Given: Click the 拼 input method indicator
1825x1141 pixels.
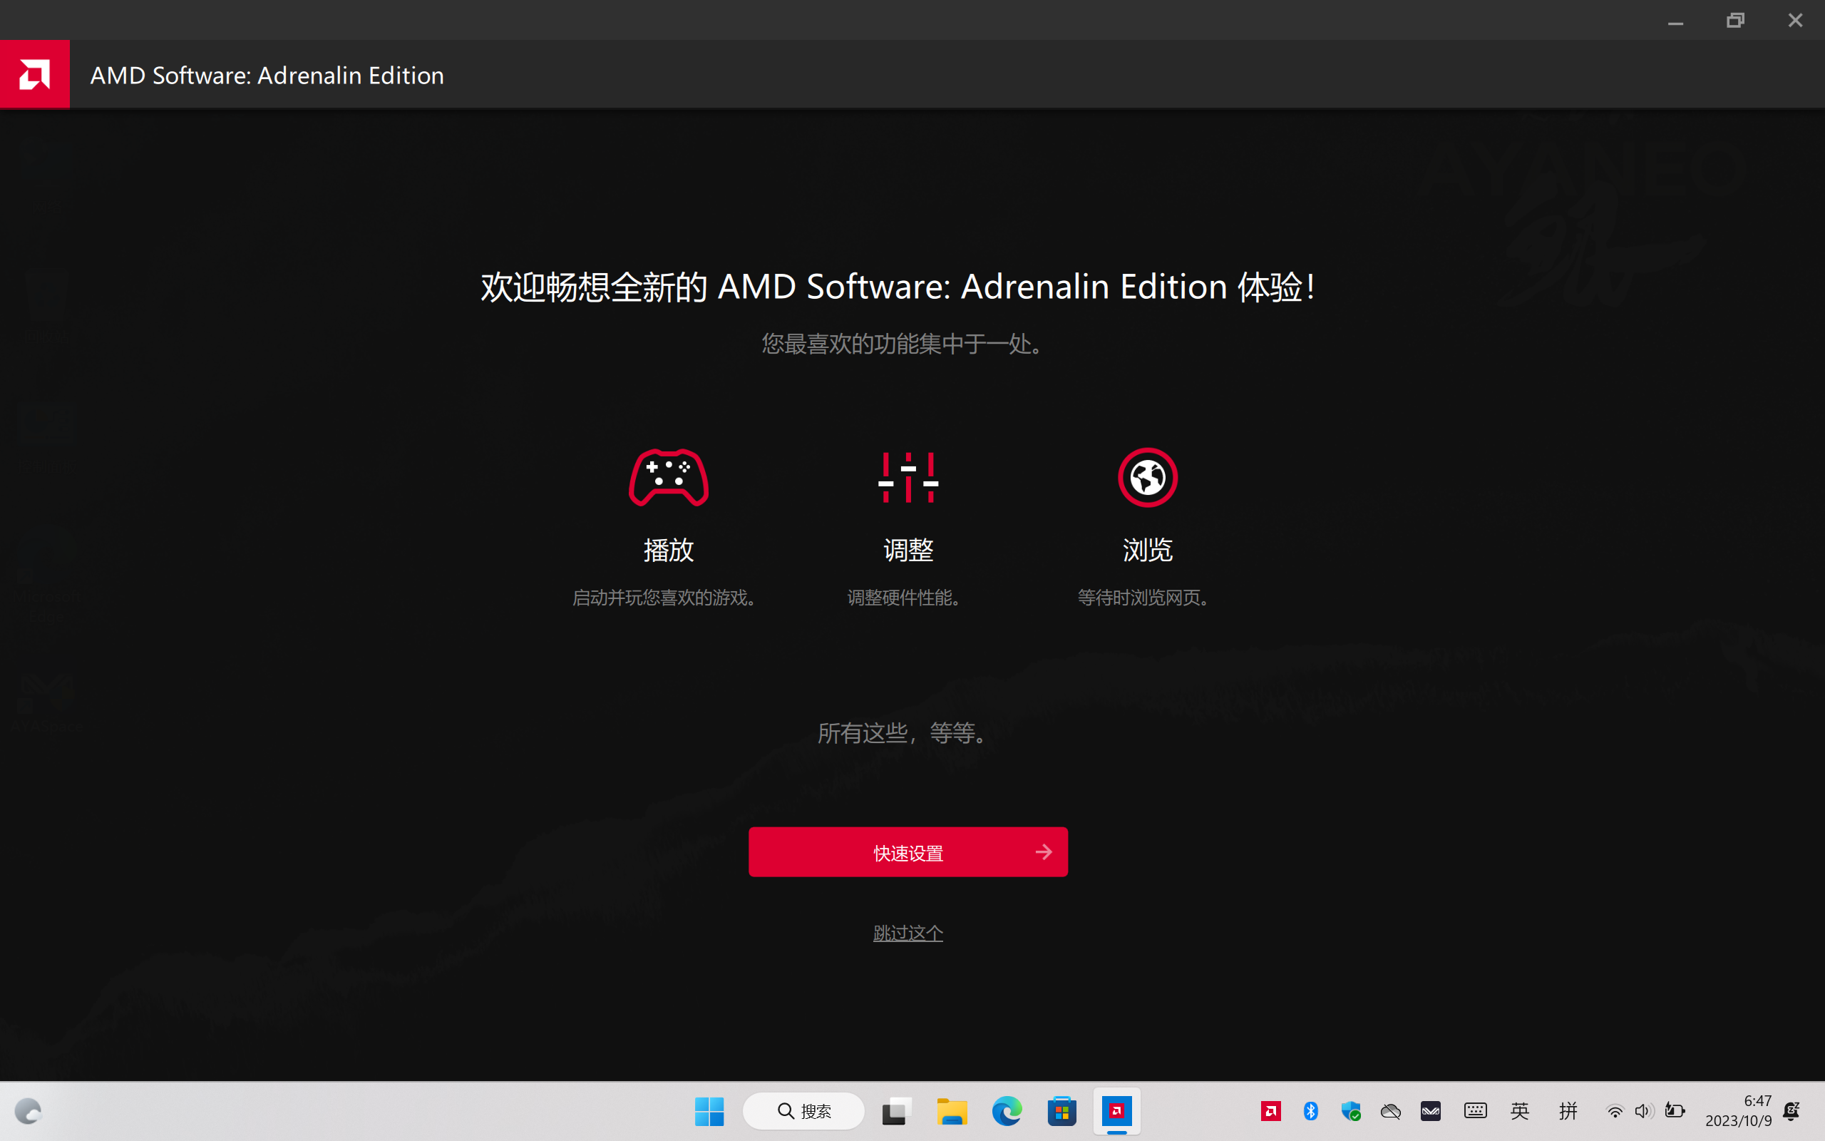Looking at the screenshot, I should (1568, 1111).
